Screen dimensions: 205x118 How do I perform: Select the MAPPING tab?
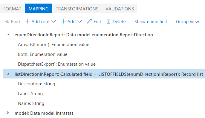[39, 9]
